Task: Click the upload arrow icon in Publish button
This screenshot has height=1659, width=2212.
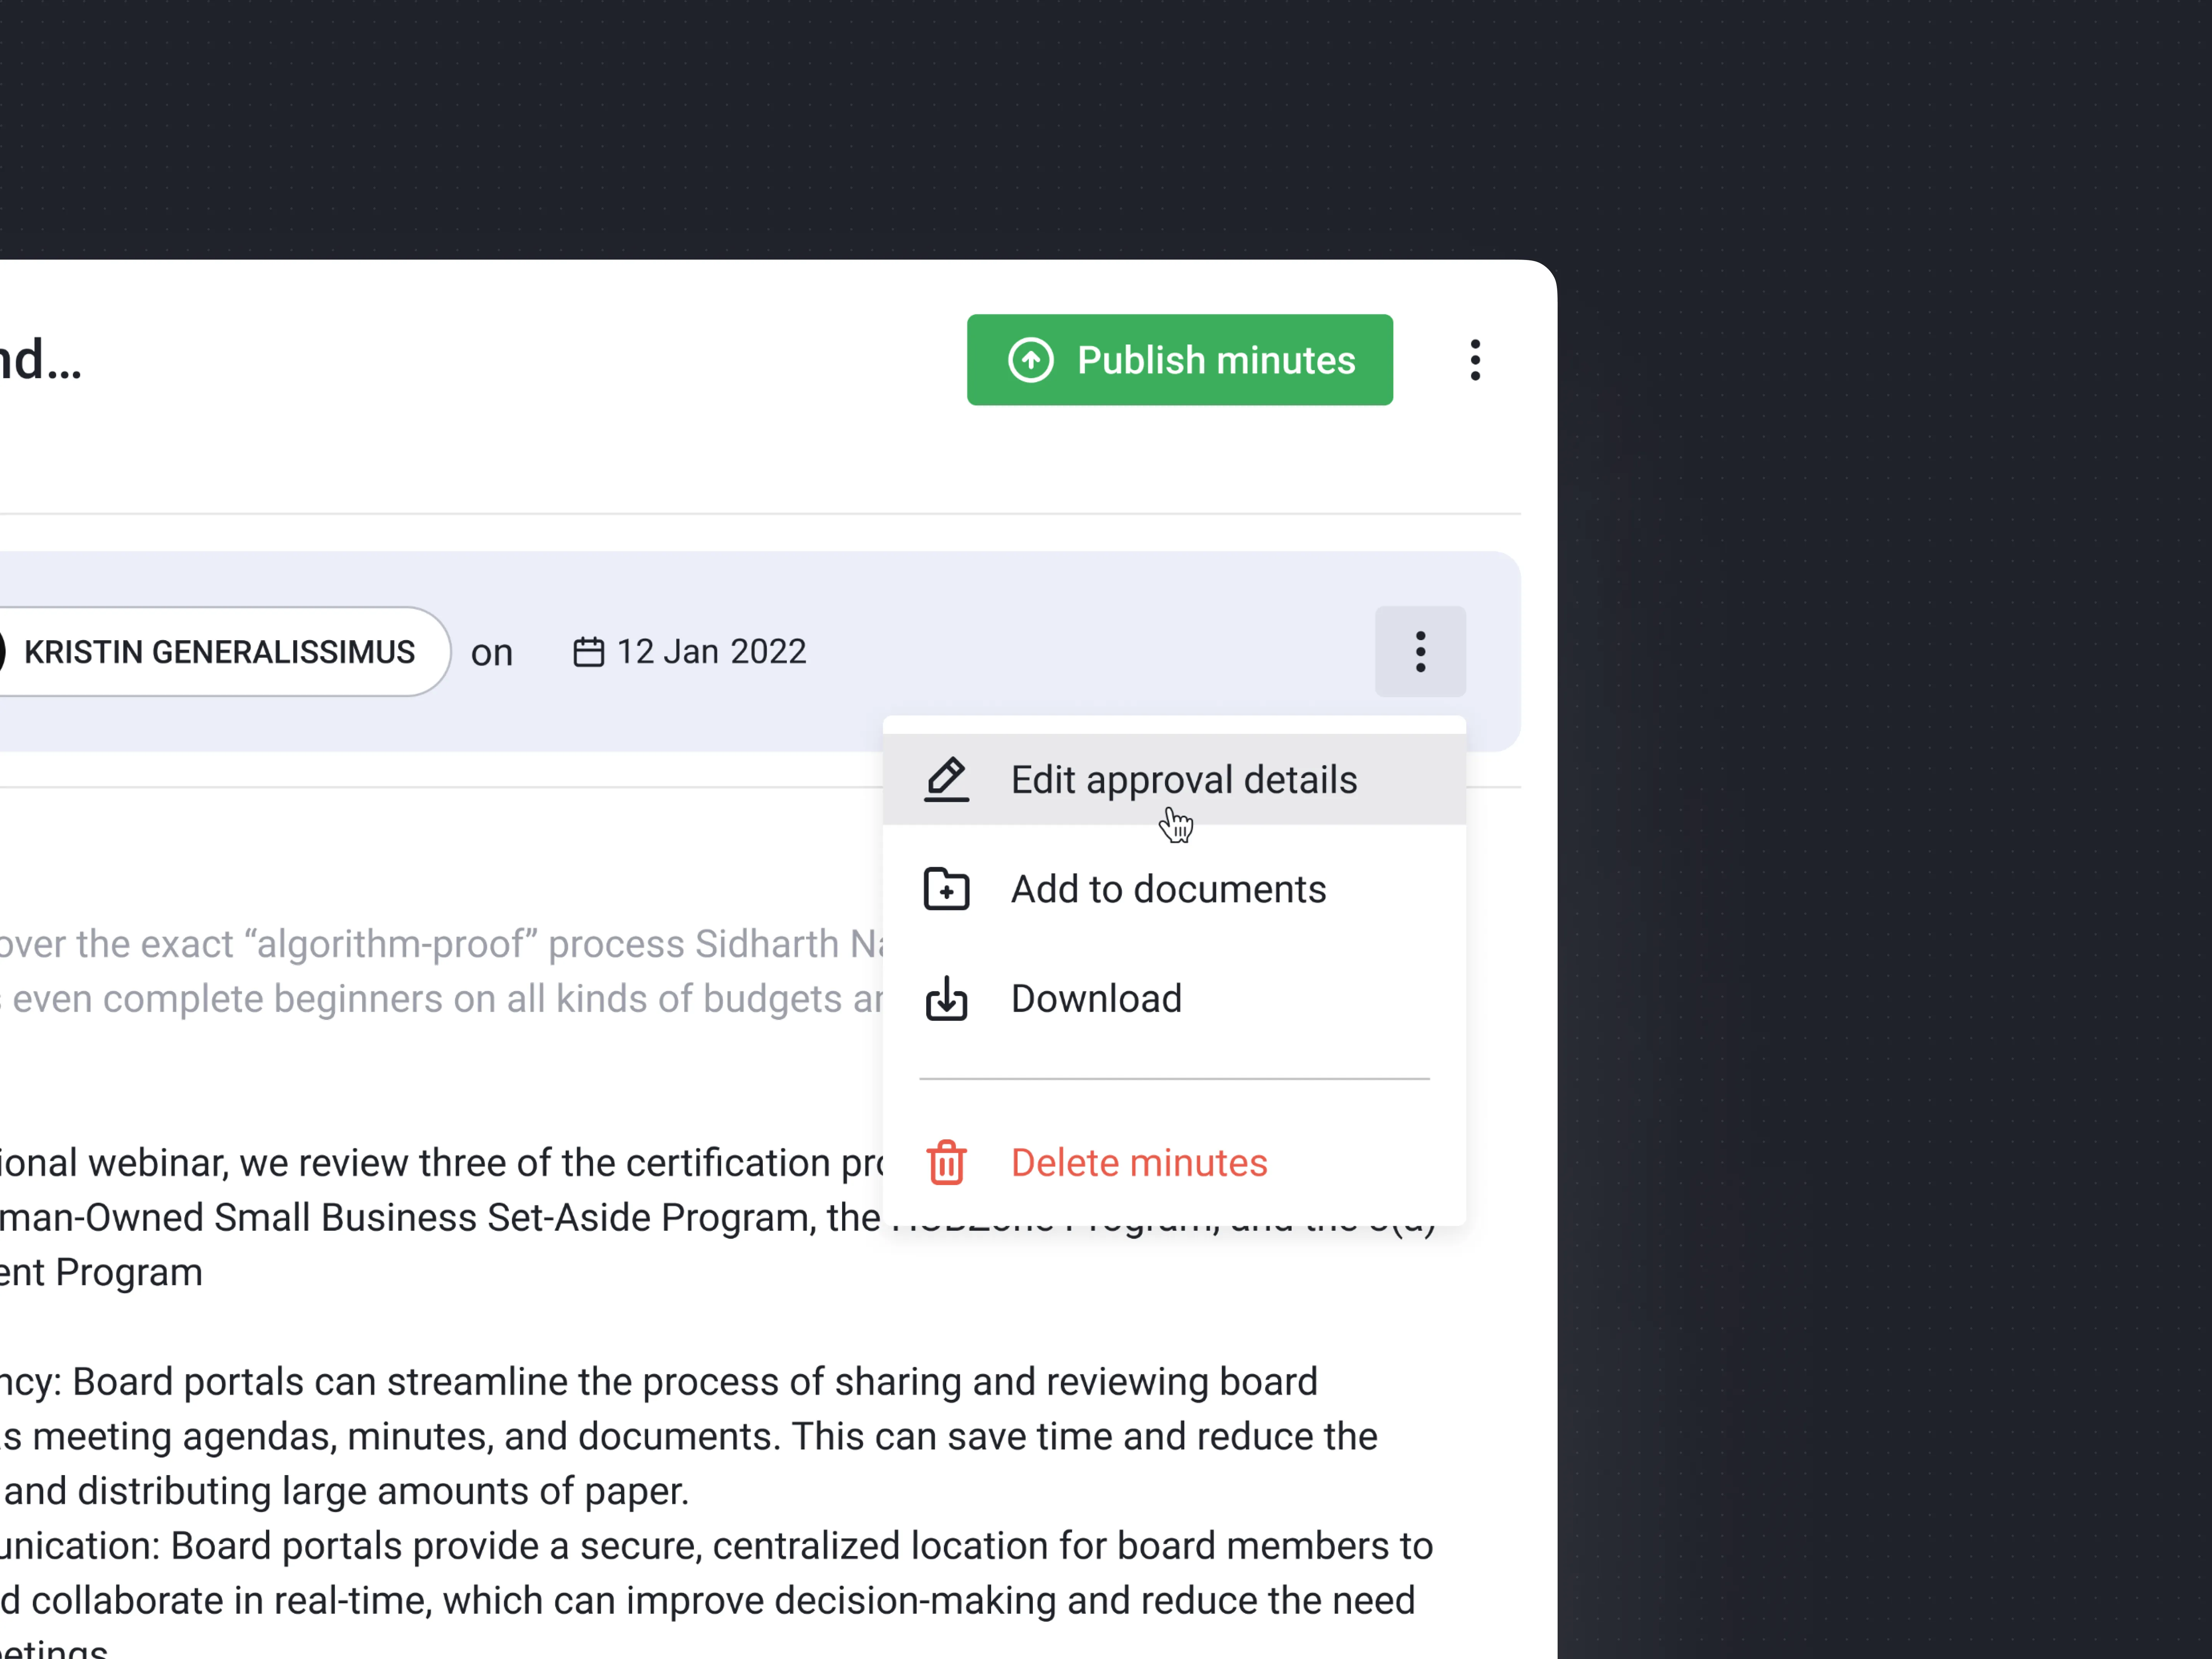Action: [x=1030, y=360]
